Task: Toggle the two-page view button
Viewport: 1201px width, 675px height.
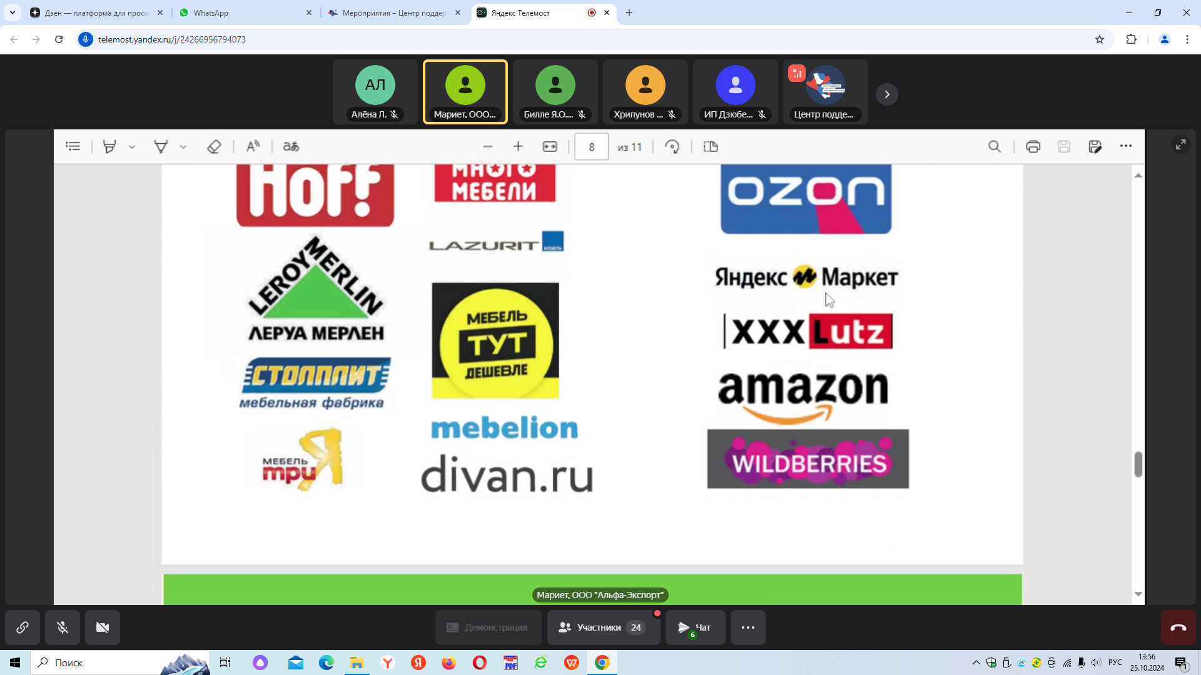Action: click(711, 146)
